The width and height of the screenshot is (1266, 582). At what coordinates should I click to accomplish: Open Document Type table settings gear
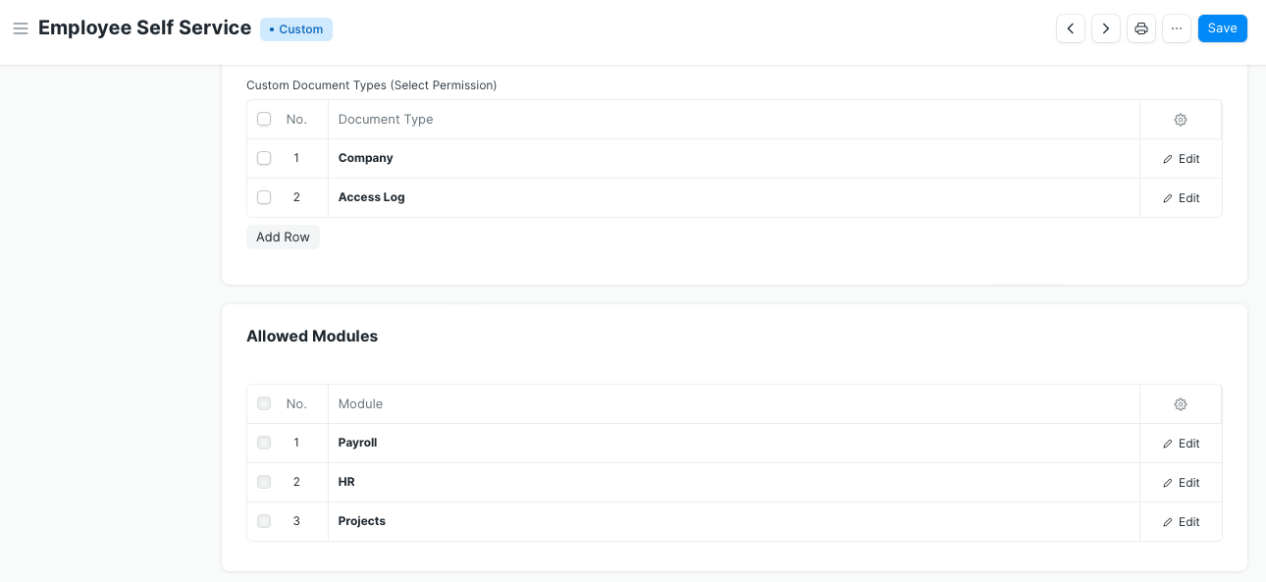tap(1181, 120)
